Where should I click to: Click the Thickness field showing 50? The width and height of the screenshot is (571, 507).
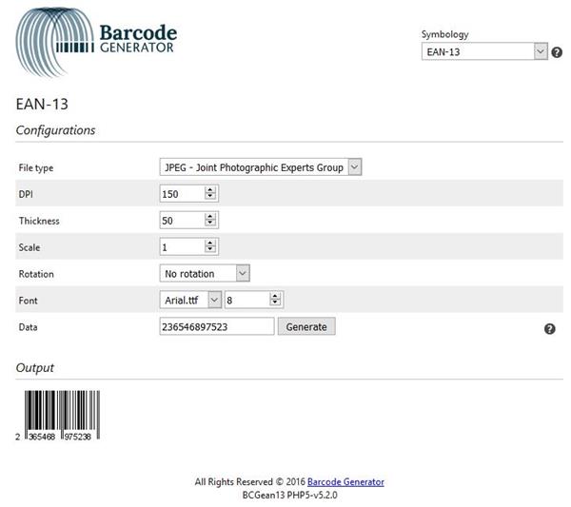pos(189,220)
